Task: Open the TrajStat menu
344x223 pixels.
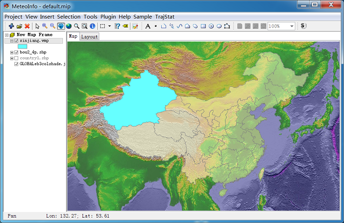Action: pos(165,17)
